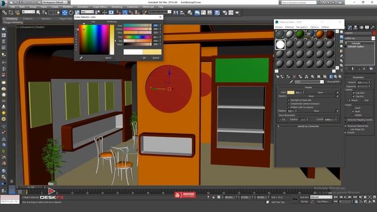The height and width of the screenshot is (212, 377).
Task: Open Options menu in Material Editor
Action: click(x=315, y=27)
